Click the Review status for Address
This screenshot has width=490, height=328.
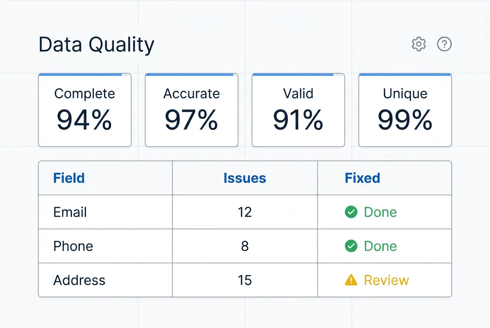(x=386, y=280)
